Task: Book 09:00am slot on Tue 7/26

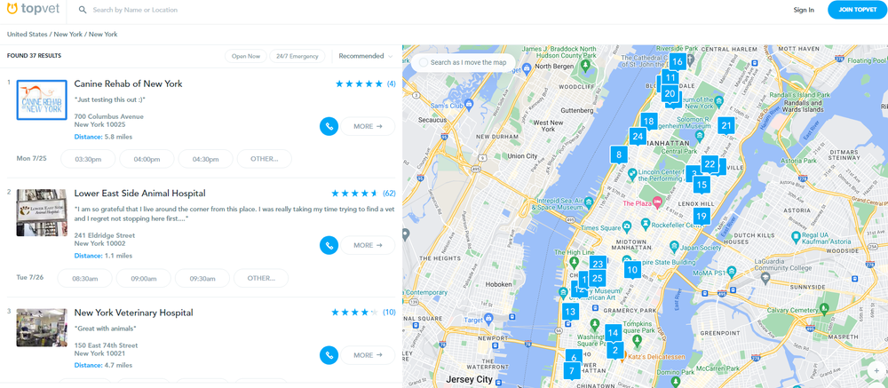Action: [143, 278]
